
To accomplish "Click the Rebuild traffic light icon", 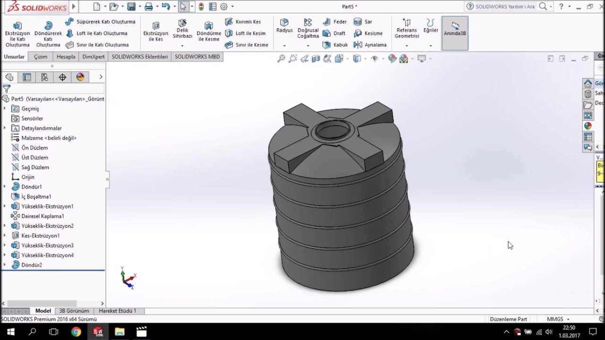I will 201,7.
